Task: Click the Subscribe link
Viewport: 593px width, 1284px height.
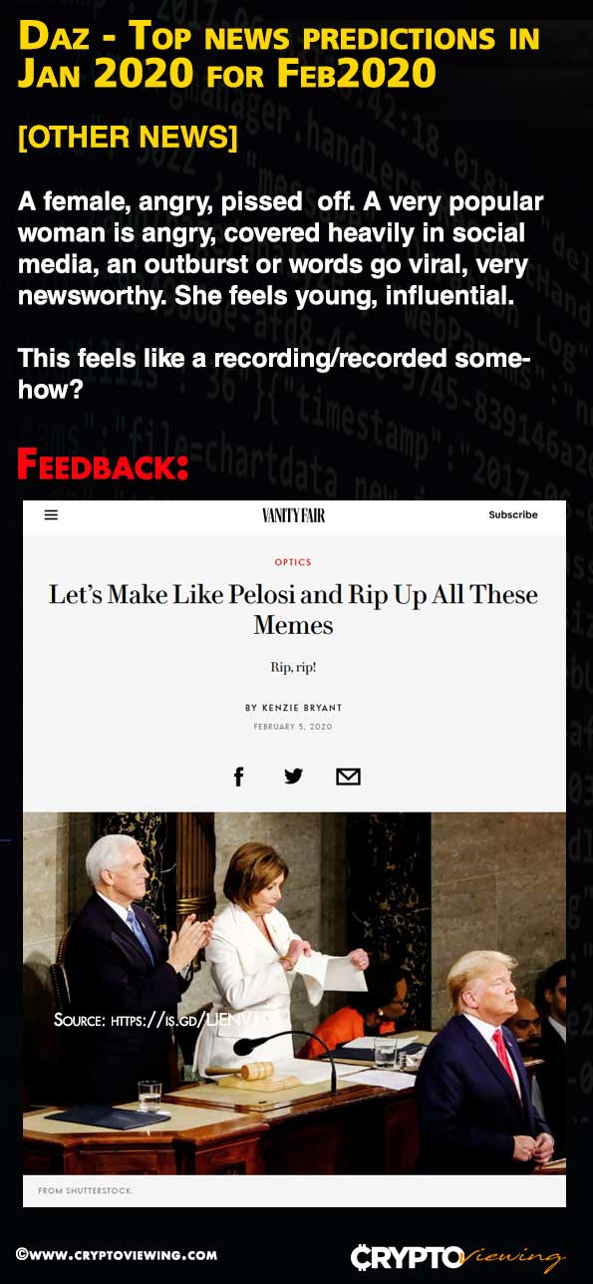Action: click(x=513, y=515)
